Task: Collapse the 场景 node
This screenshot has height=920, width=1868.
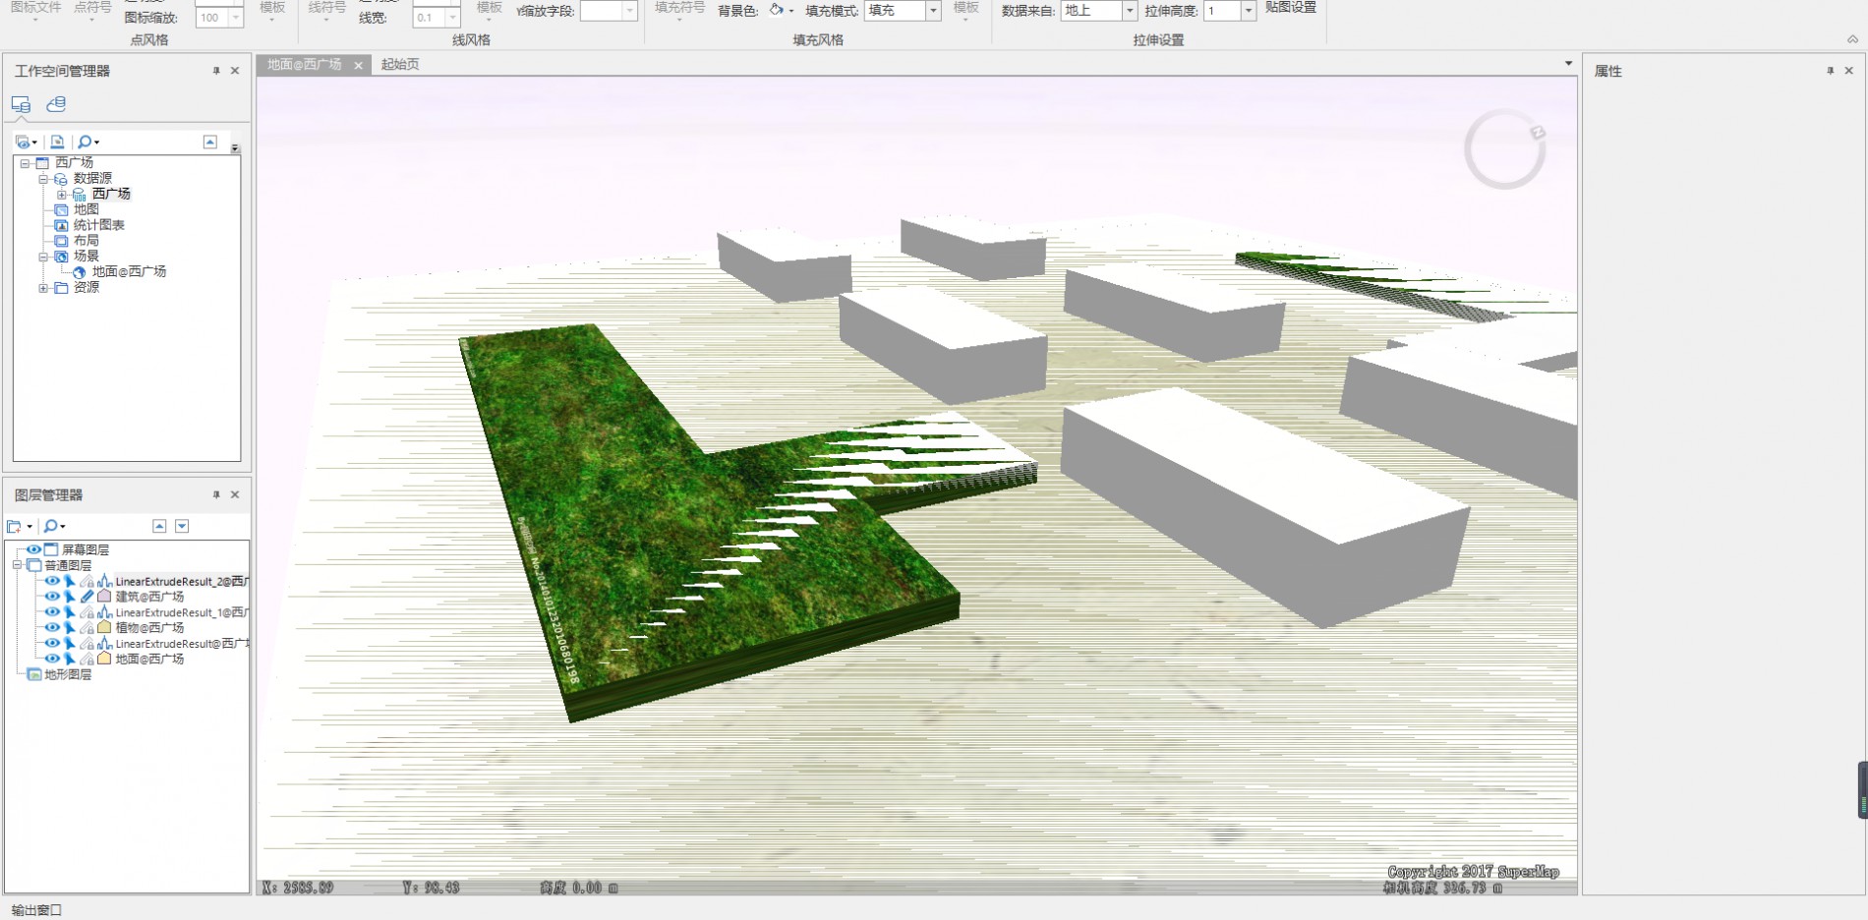Action: (43, 257)
